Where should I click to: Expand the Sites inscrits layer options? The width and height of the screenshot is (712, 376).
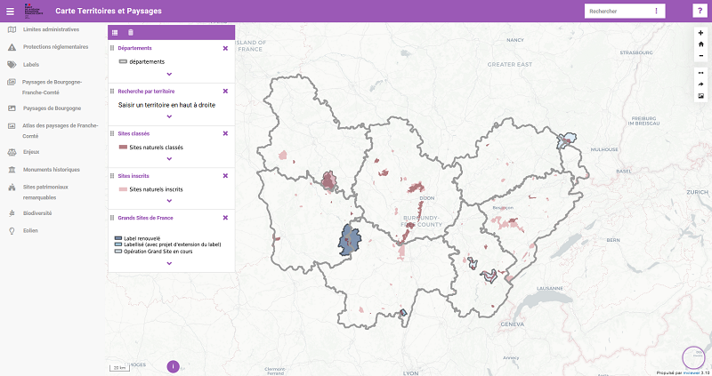click(169, 202)
